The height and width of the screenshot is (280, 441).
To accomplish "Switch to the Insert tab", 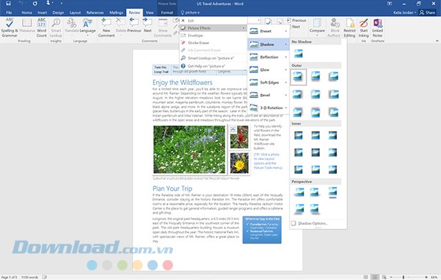I will [42, 12].
